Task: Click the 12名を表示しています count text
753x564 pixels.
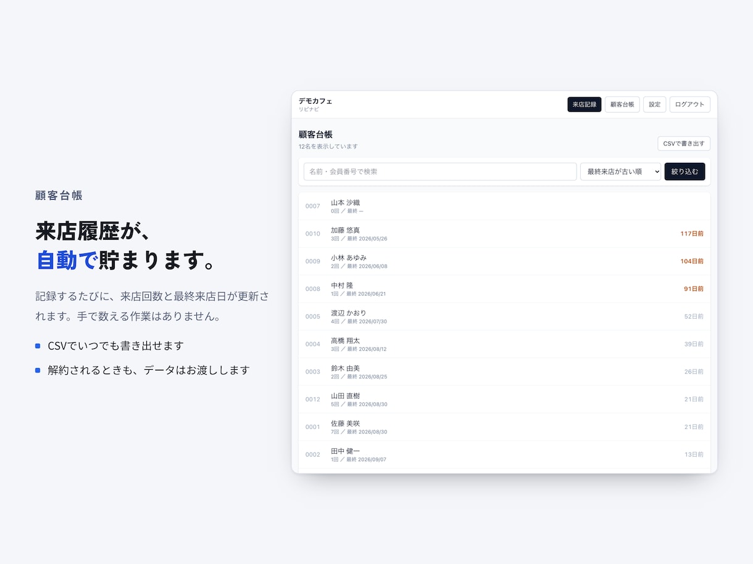Action: pyautogui.click(x=328, y=147)
